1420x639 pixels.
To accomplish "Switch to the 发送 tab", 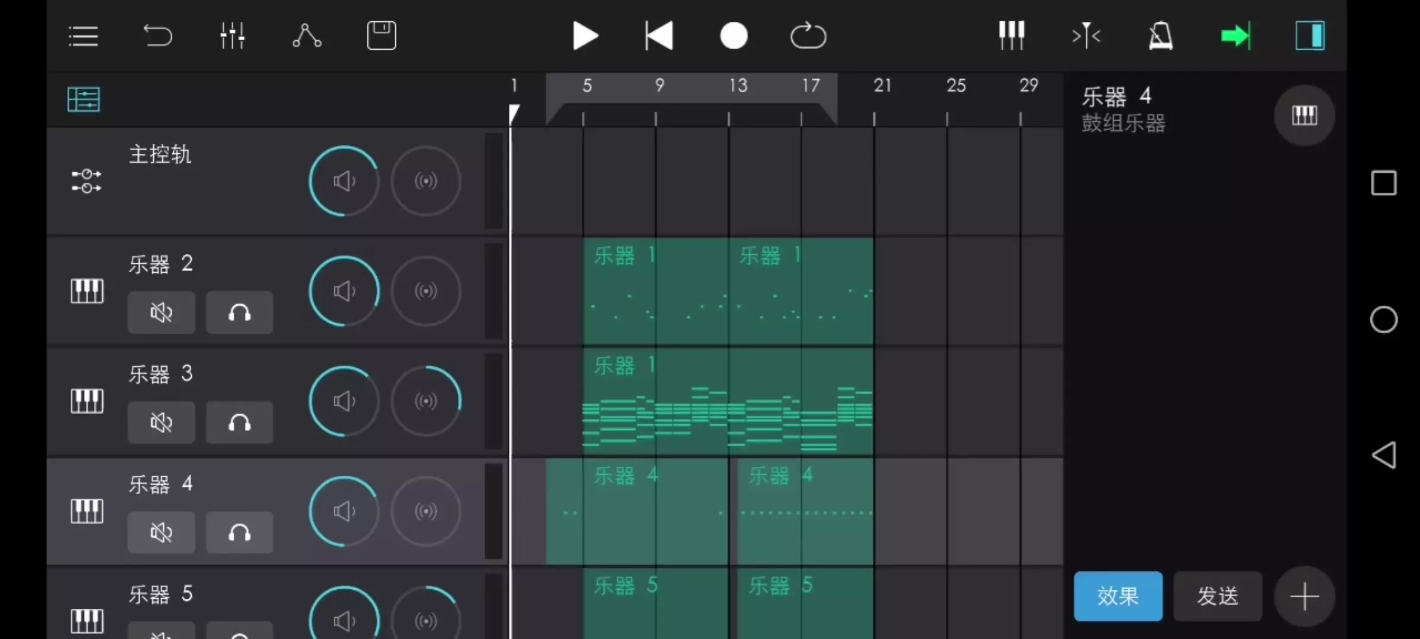I will (1217, 596).
